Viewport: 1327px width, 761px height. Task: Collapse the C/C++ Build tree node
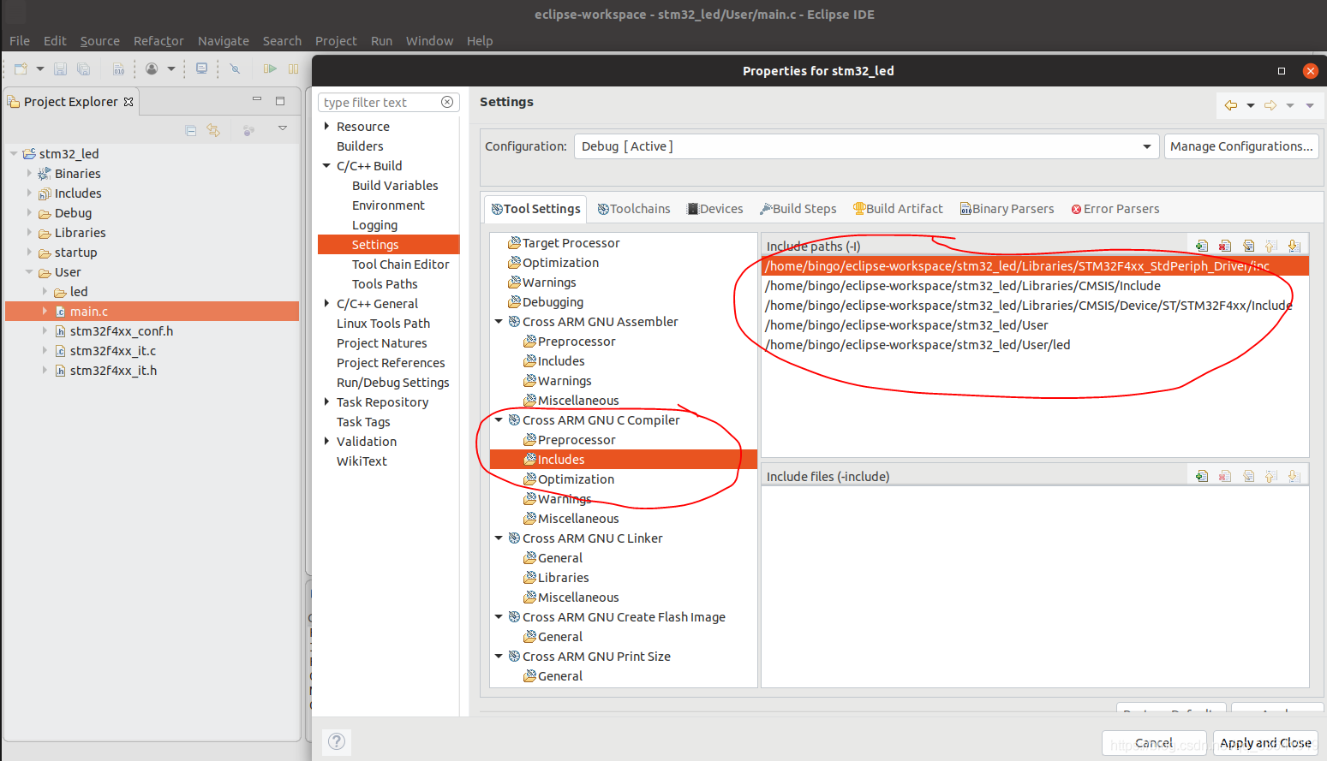click(x=326, y=166)
